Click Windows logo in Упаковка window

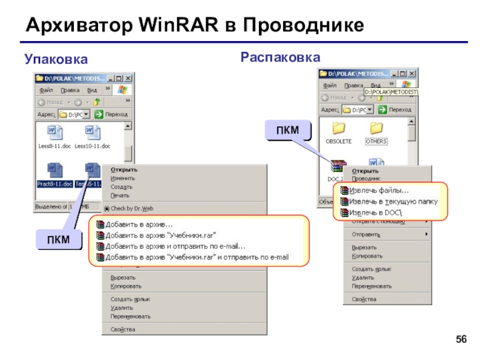click(123, 90)
